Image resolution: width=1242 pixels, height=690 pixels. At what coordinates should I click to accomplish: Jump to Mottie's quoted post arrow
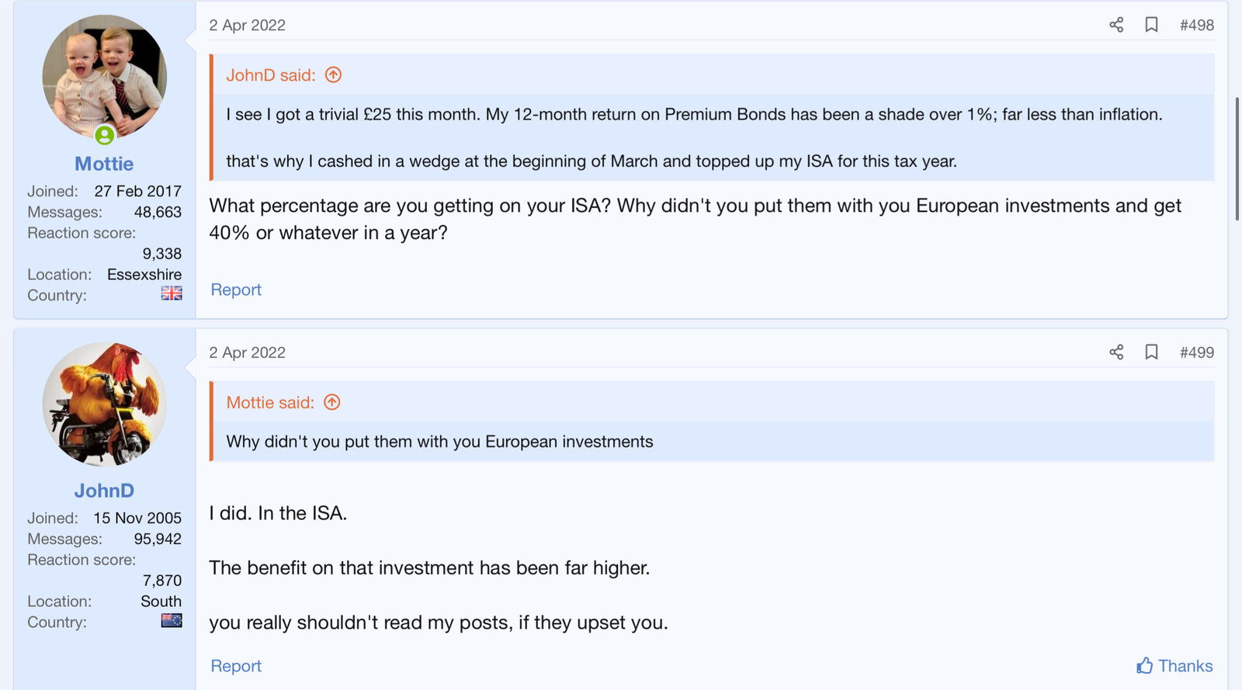pos(332,403)
